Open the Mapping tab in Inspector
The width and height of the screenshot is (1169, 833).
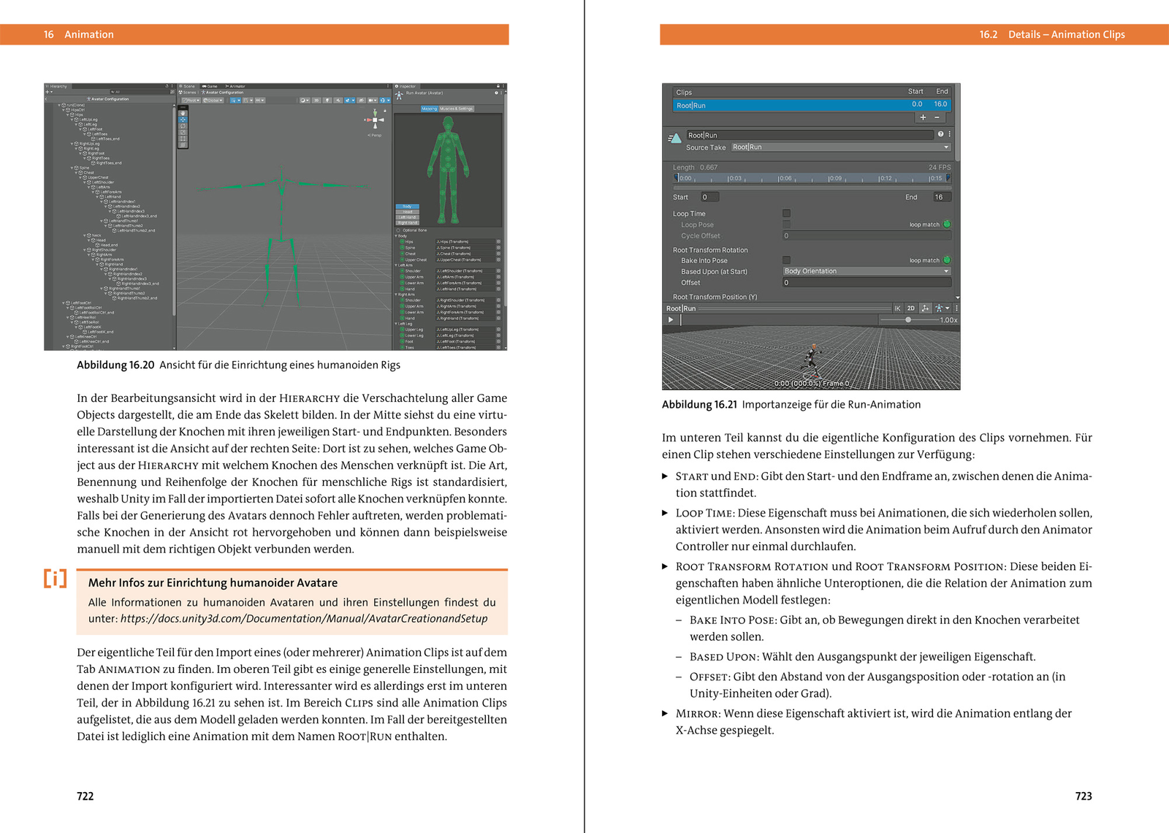pyautogui.click(x=429, y=109)
